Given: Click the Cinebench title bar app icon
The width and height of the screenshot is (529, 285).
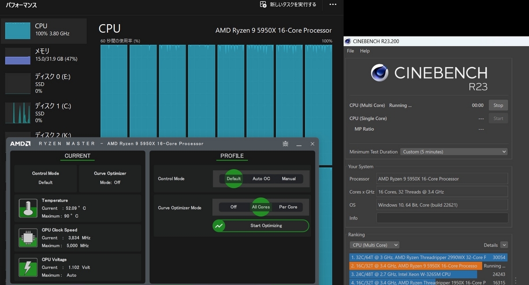Looking at the screenshot, I should click(x=348, y=41).
